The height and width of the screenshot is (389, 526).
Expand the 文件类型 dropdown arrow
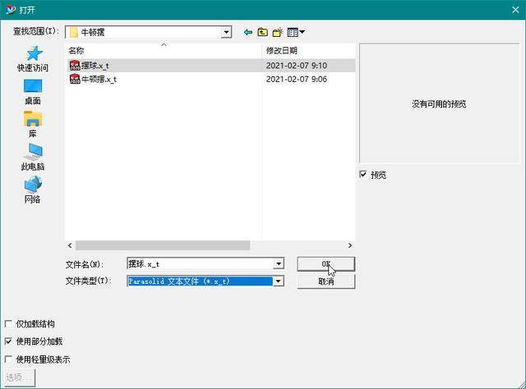(279, 281)
